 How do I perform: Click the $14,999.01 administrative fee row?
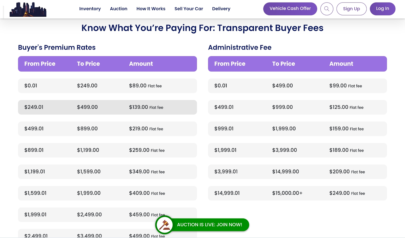(x=297, y=193)
